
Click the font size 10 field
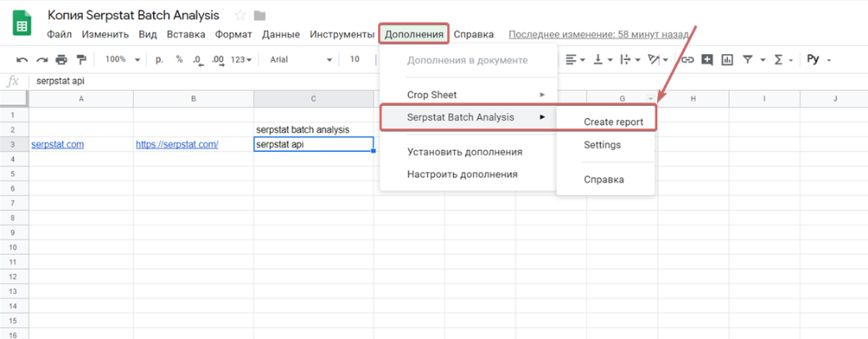[355, 59]
